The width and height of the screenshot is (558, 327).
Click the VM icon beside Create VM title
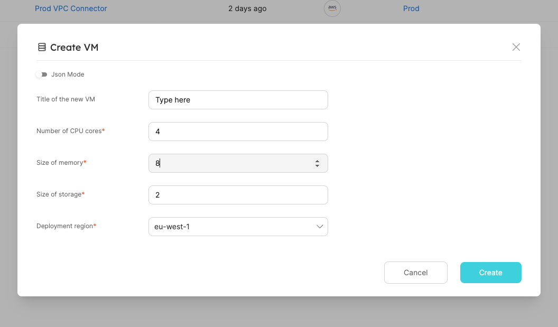point(42,47)
